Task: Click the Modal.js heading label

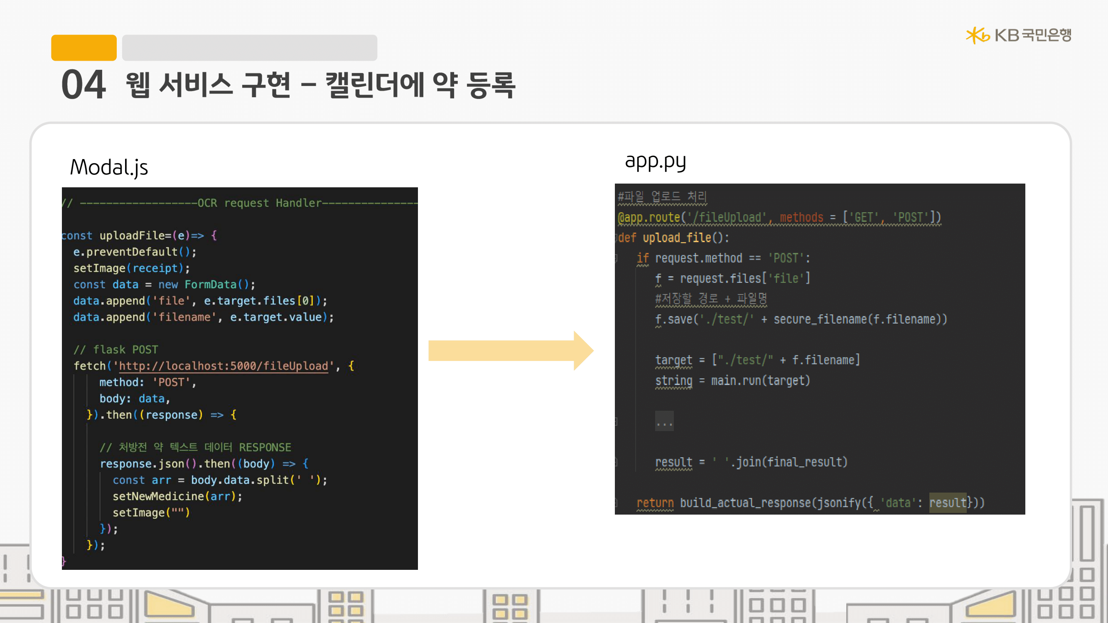Action: (x=109, y=167)
